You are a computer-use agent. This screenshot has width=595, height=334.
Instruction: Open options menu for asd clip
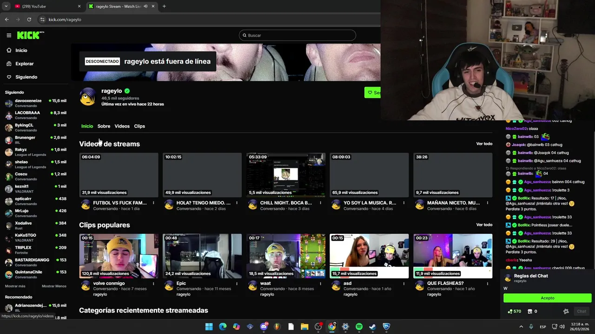(x=404, y=283)
